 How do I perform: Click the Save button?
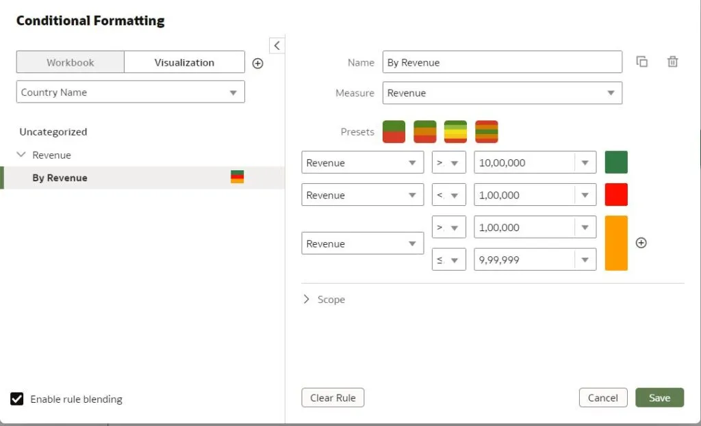659,398
